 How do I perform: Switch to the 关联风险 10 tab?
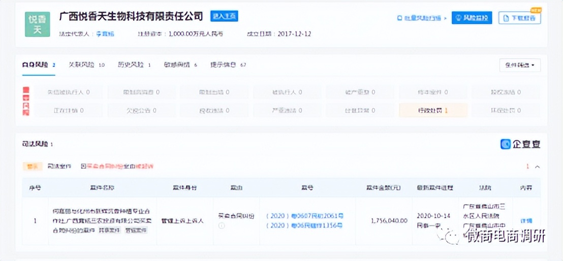[x=86, y=65]
